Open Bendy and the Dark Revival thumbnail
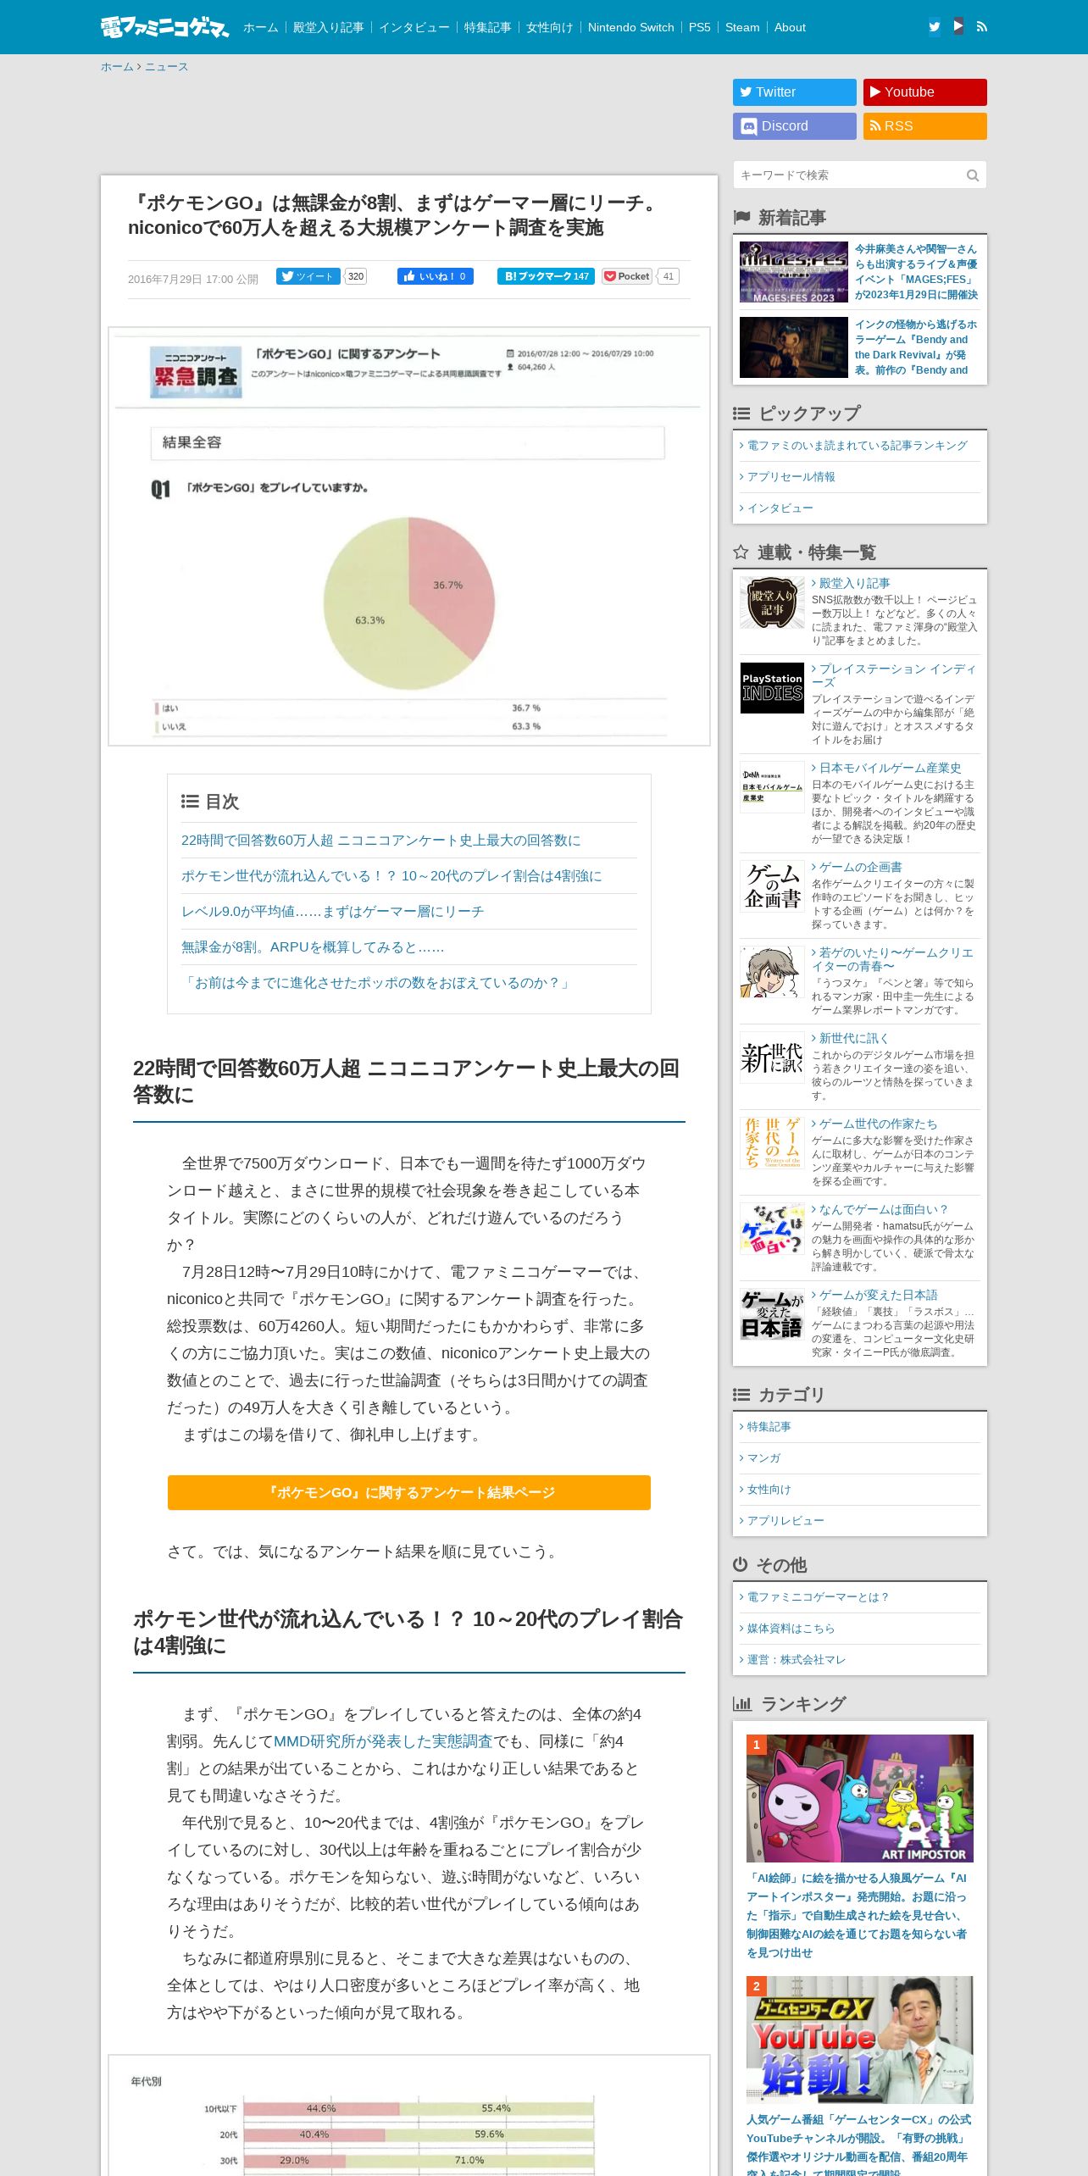Screen dimensions: 1088x2176 point(794,347)
